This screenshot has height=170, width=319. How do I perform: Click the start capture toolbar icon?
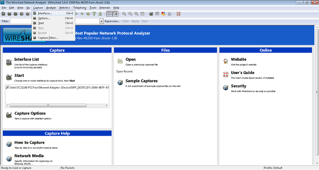[16, 14]
